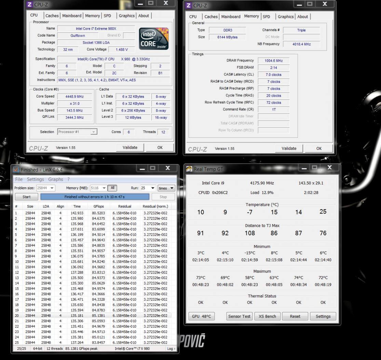The image size is (381, 360).
Task: Sort by the Time column header in LinX
Action: coord(77,206)
